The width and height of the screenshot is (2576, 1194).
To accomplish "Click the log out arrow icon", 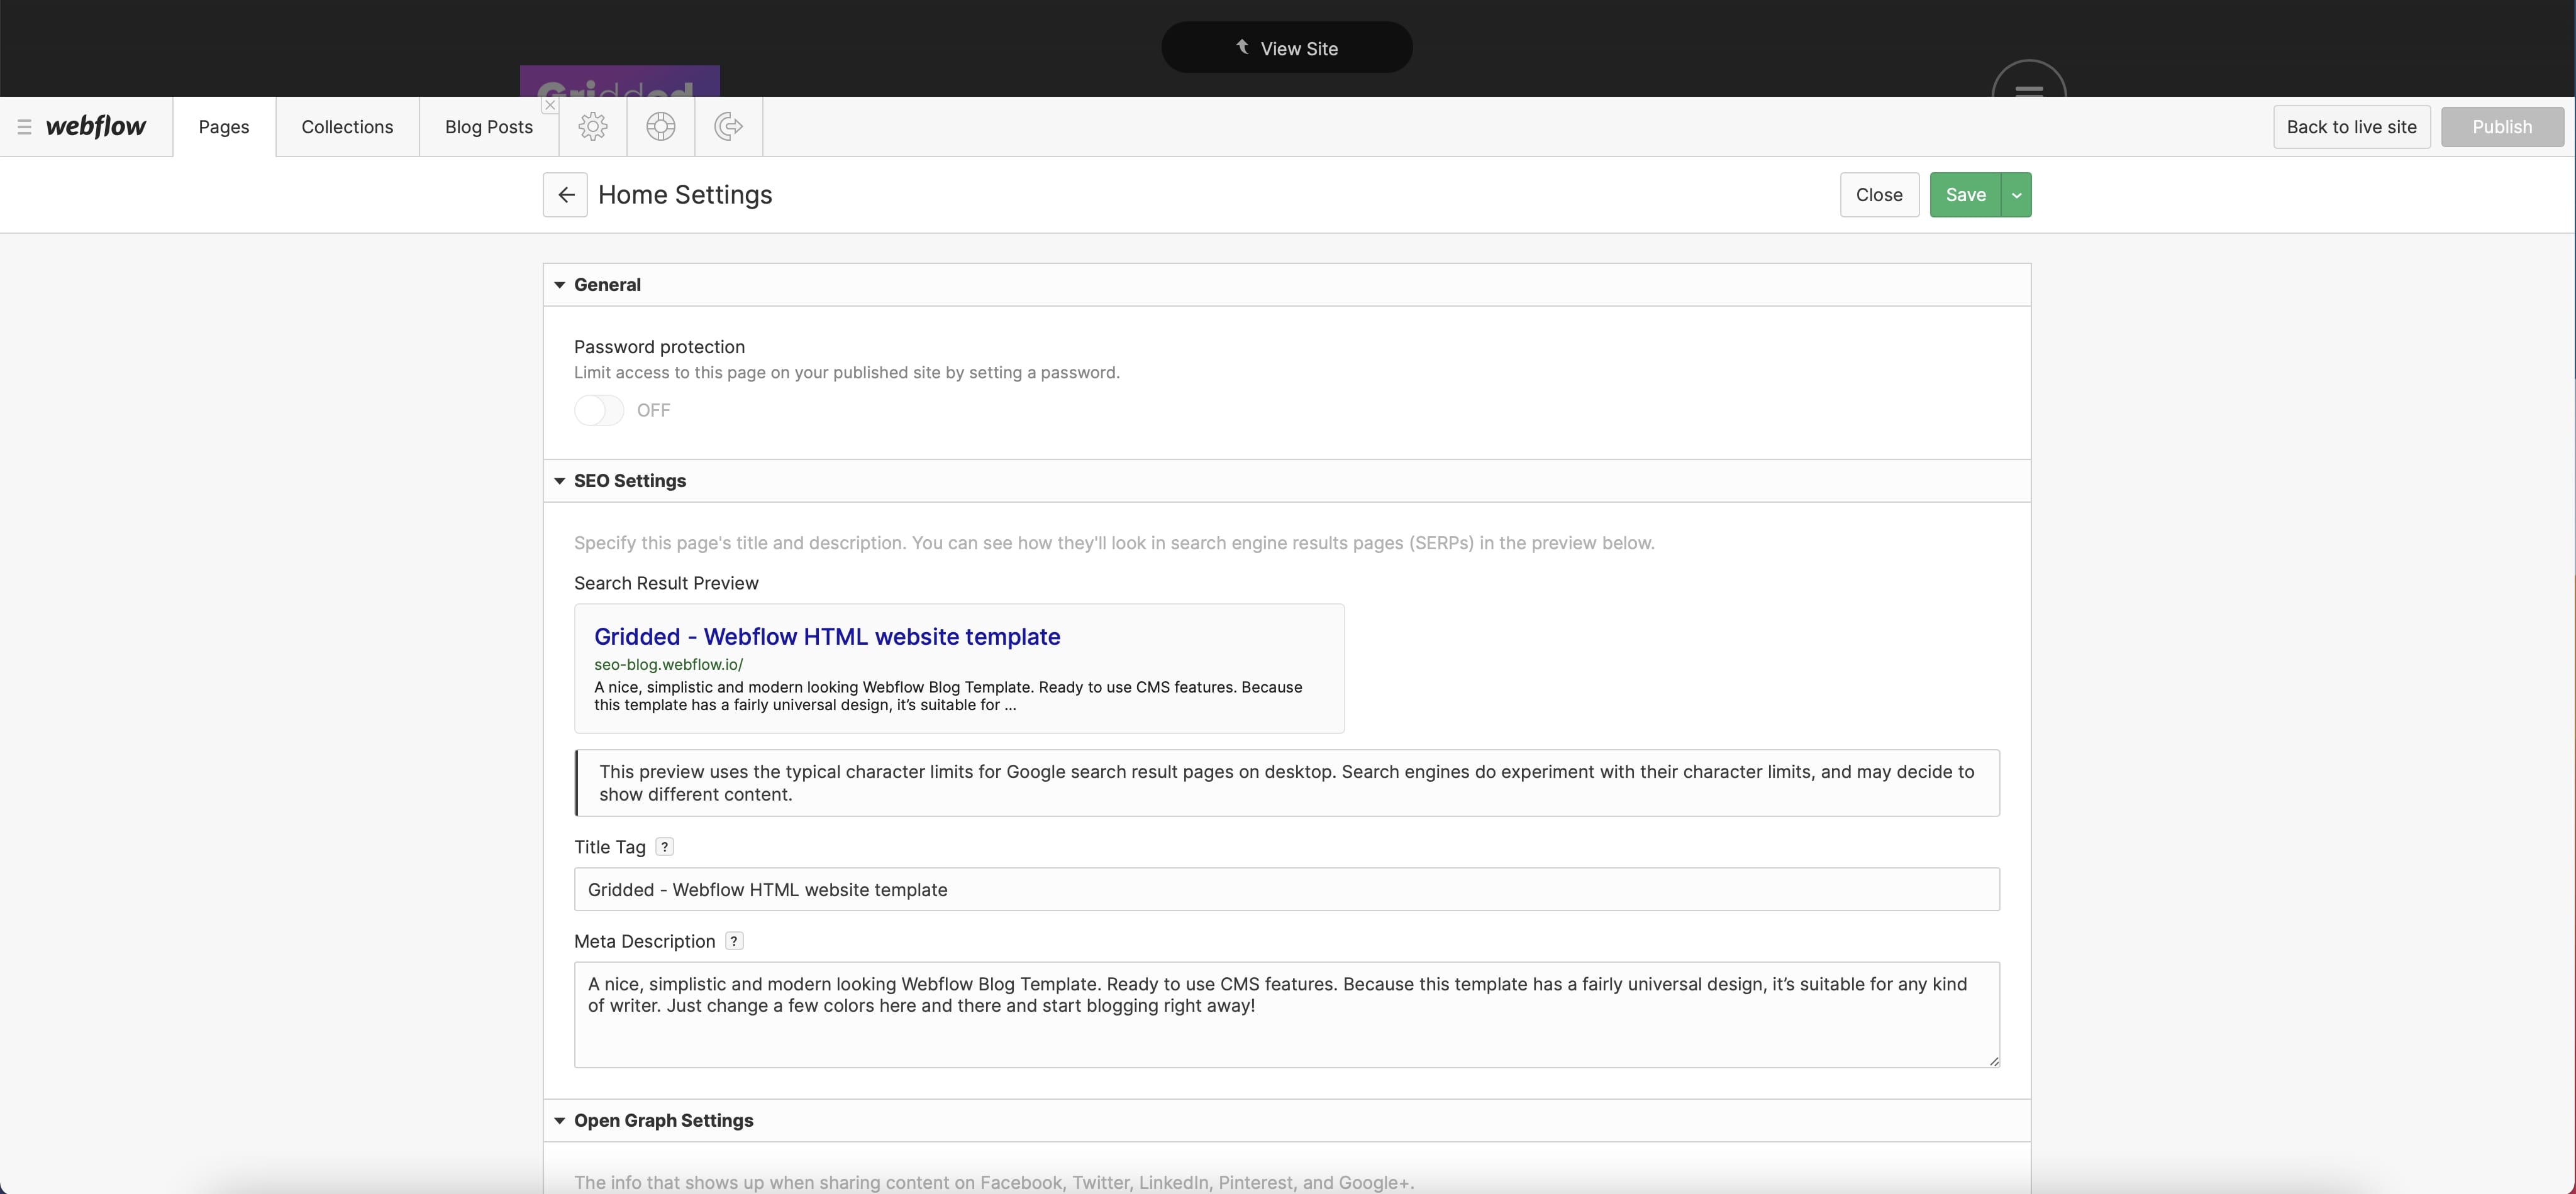I will [729, 127].
